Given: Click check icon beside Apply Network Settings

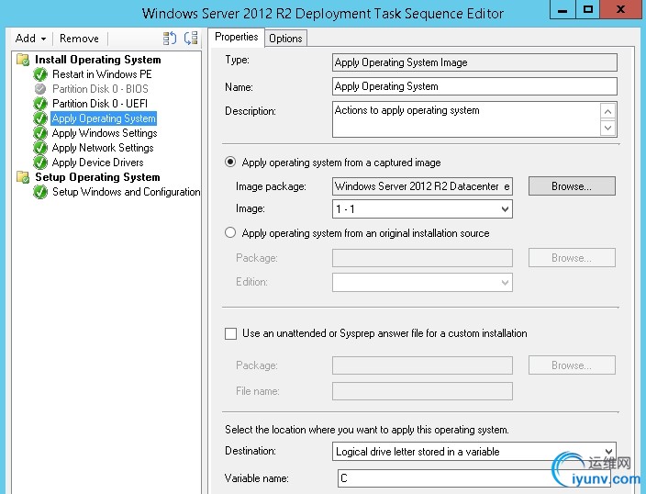Looking at the screenshot, I should click(x=40, y=148).
